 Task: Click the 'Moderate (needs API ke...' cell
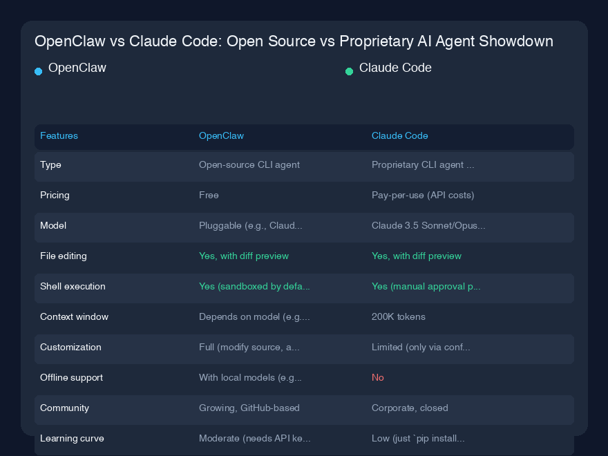click(x=255, y=439)
